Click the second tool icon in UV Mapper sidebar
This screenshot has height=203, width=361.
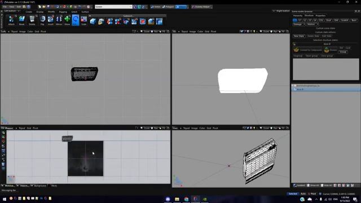click(3, 137)
